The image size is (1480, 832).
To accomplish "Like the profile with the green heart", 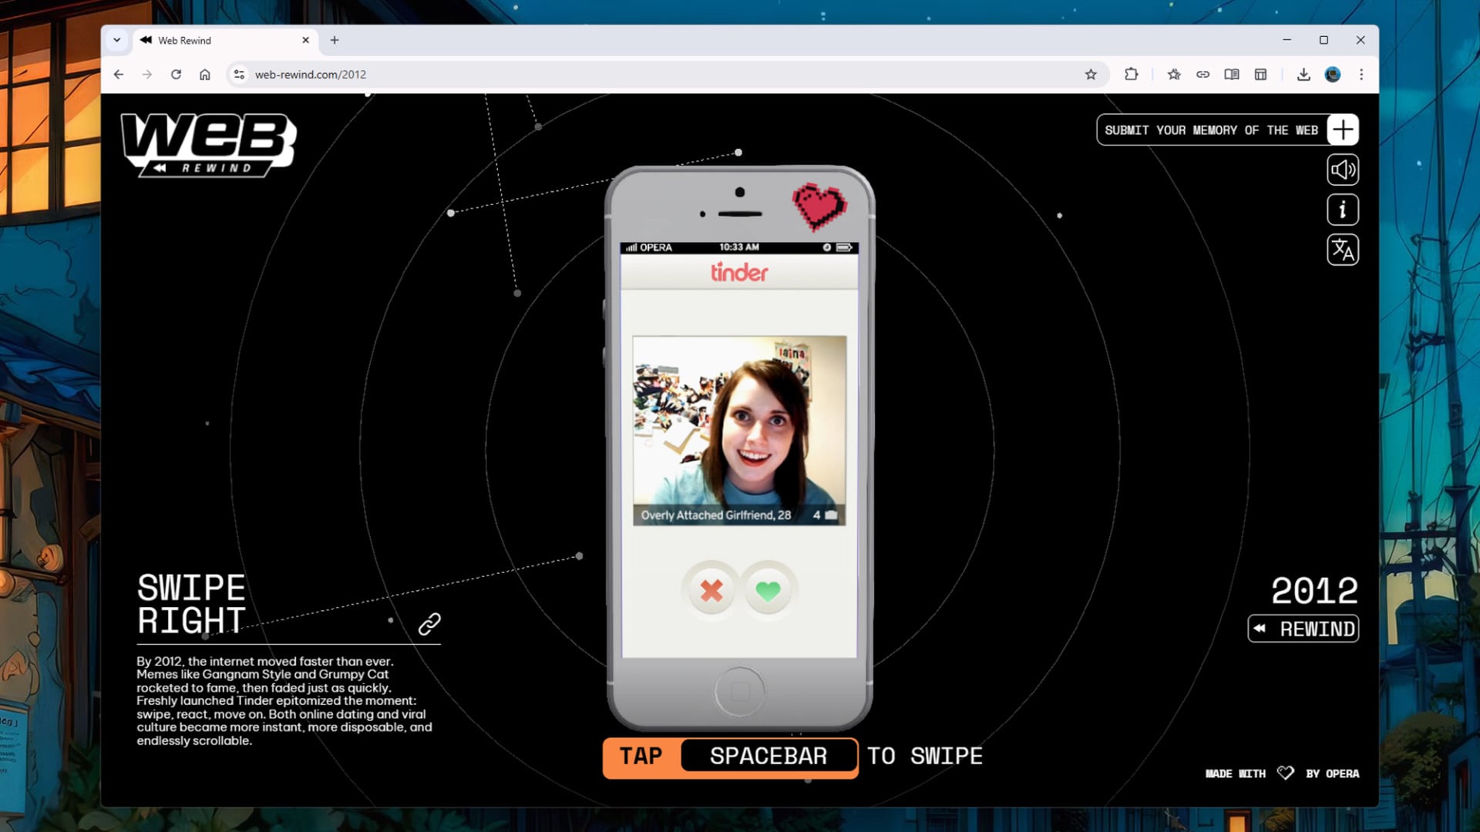I will click(x=768, y=591).
